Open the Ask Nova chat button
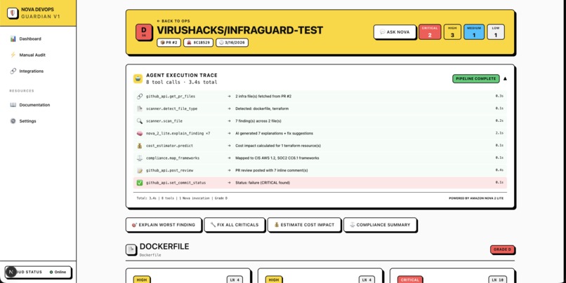This screenshot has width=566, height=283. click(395, 32)
